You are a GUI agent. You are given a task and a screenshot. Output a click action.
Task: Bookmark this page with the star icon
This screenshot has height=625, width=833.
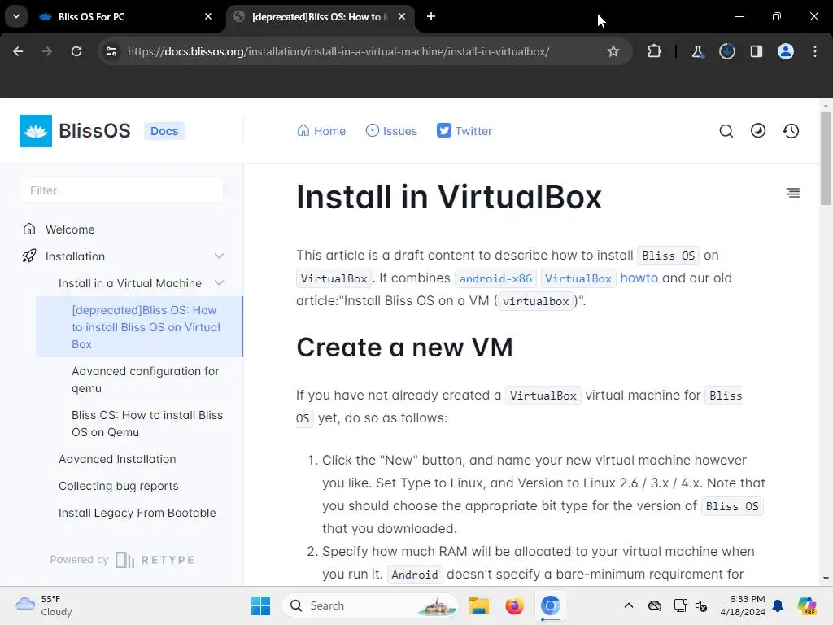pos(613,51)
